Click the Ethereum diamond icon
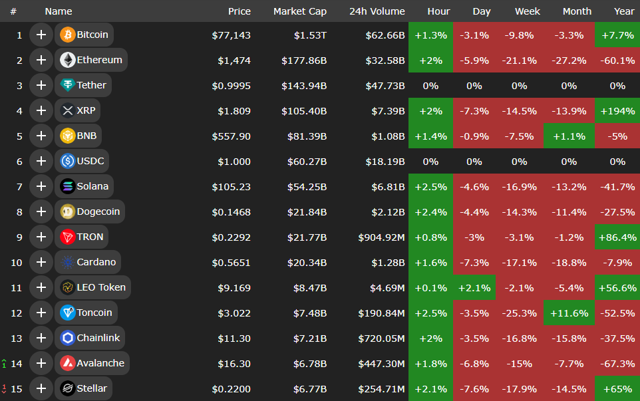640x401 pixels. coord(68,60)
